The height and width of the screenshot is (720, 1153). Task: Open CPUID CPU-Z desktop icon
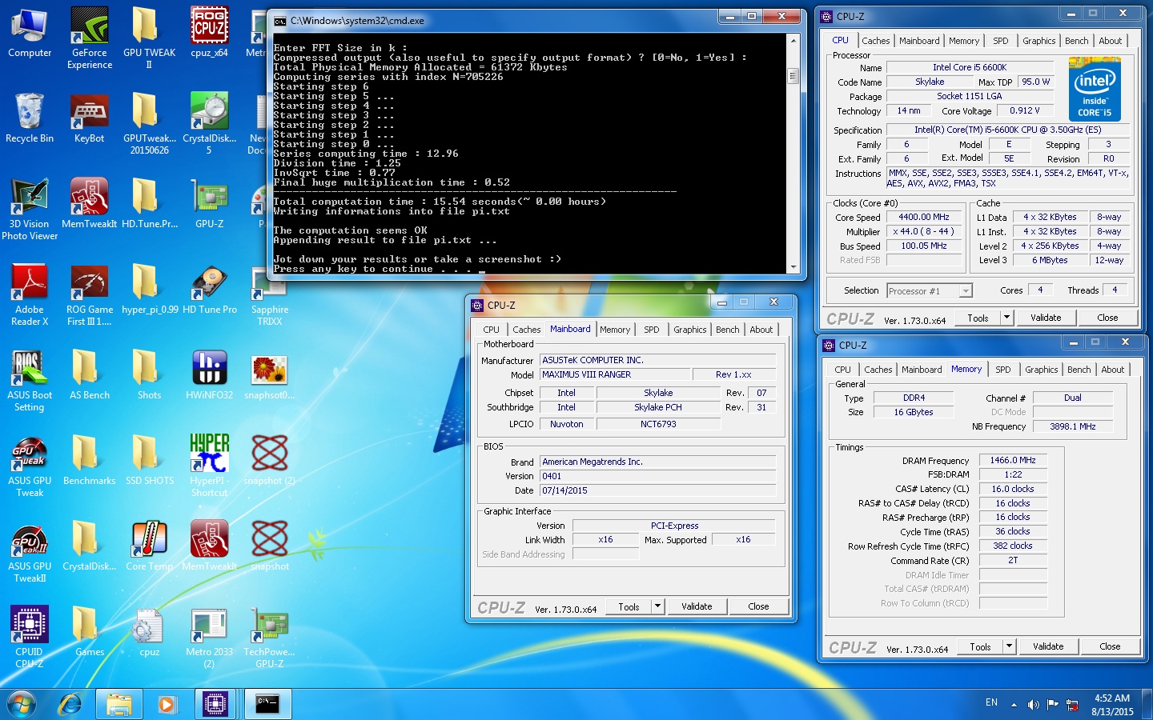click(x=30, y=637)
